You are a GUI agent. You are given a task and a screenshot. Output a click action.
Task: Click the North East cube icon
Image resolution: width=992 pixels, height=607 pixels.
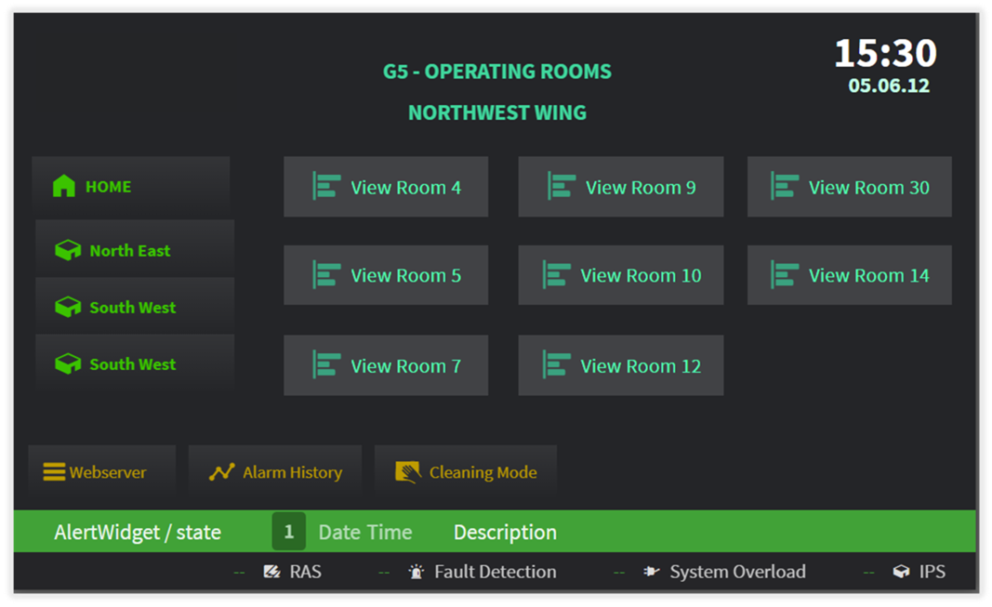67,251
